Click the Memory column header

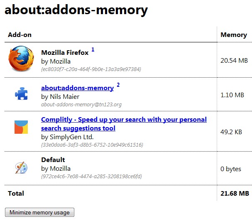coord(234,35)
